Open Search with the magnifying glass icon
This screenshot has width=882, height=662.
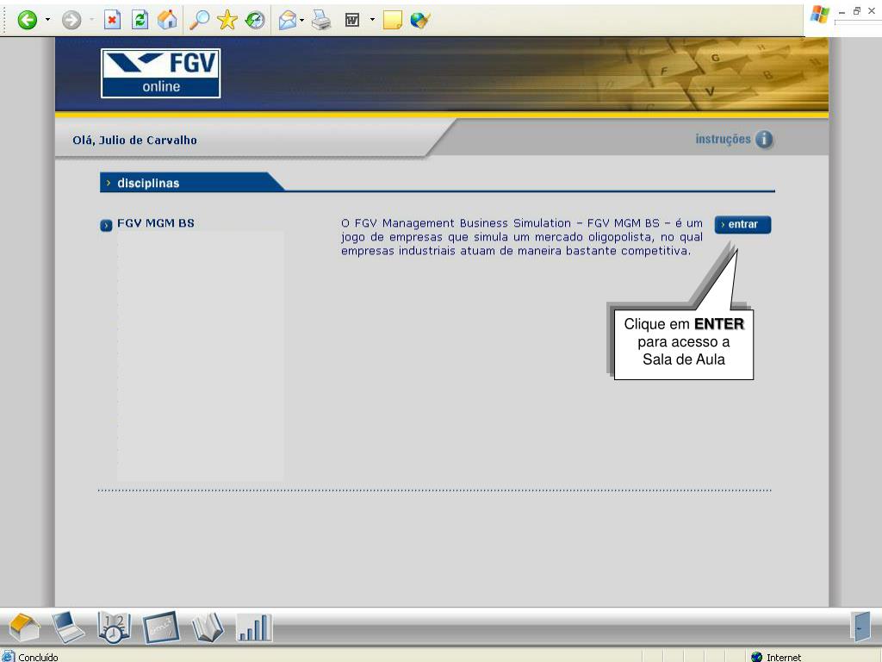click(x=199, y=21)
